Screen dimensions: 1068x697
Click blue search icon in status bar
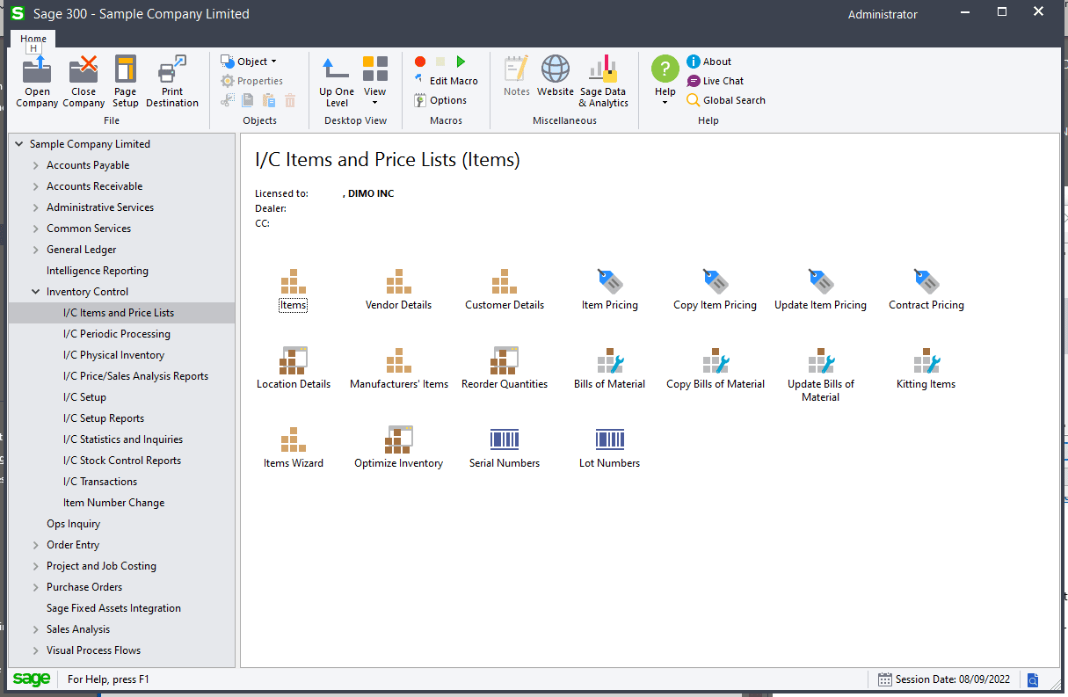click(1033, 679)
